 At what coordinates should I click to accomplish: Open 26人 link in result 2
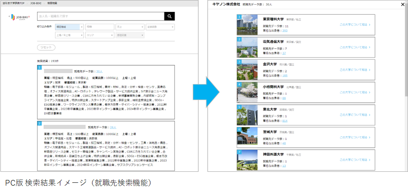[x=113, y=127]
